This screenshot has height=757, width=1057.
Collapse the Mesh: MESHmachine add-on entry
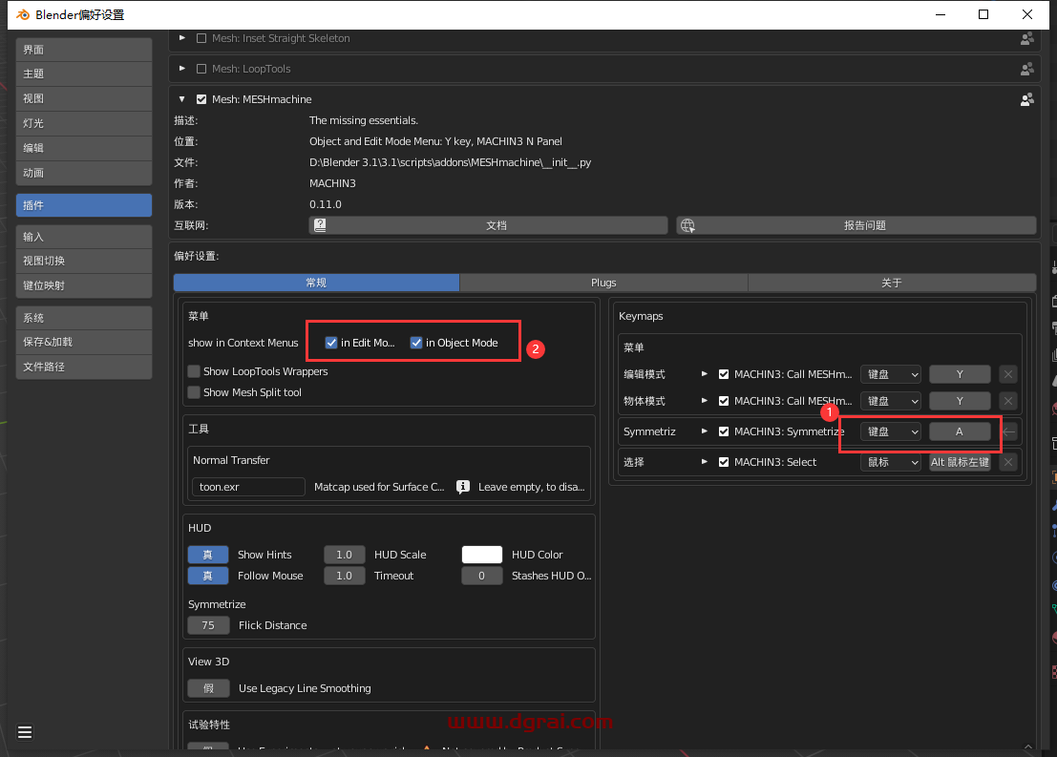[181, 99]
